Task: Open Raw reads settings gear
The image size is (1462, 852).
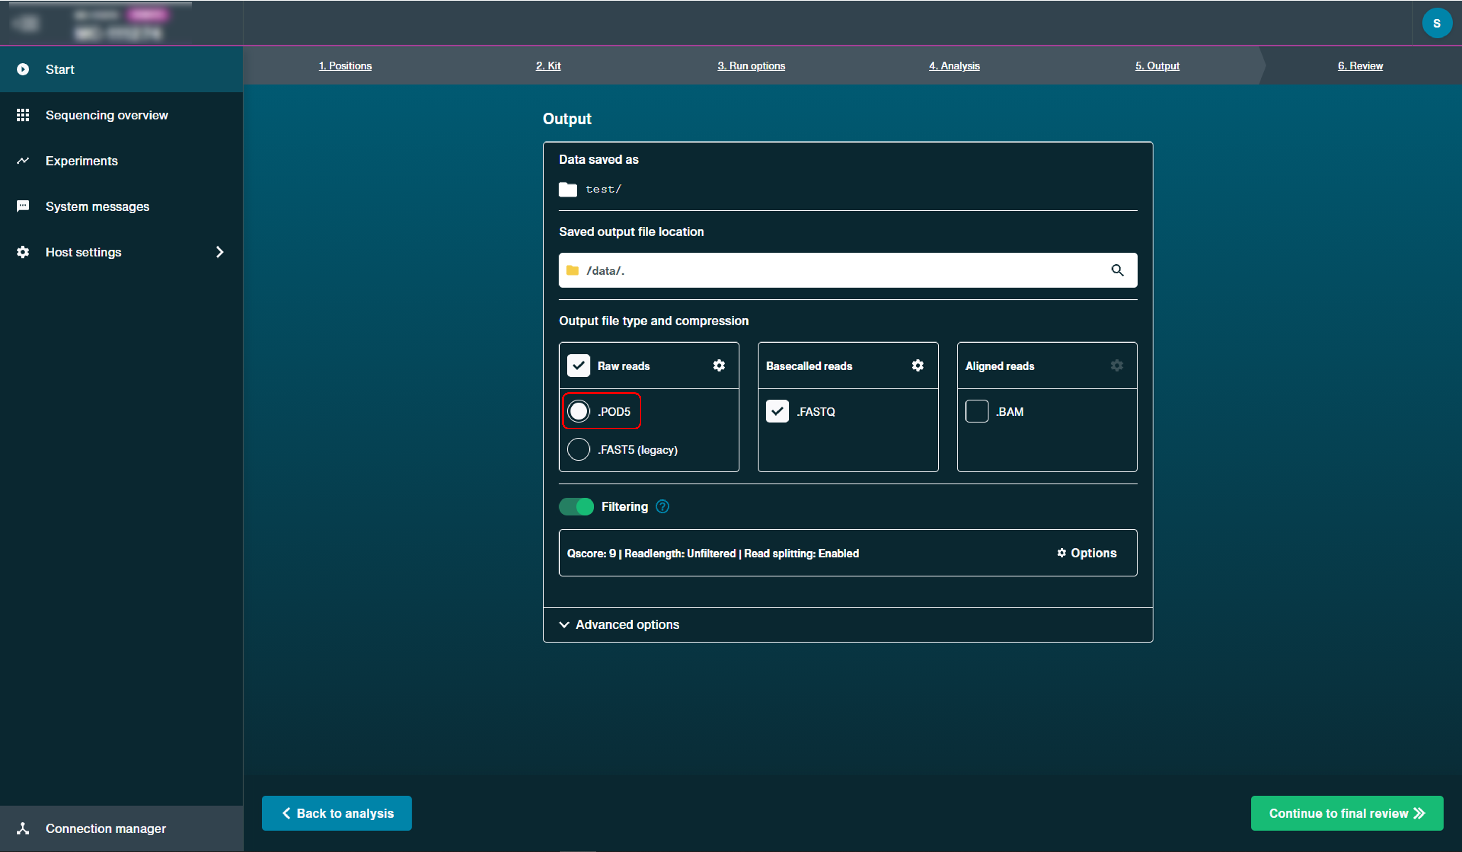Action: [x=719, y=365]
